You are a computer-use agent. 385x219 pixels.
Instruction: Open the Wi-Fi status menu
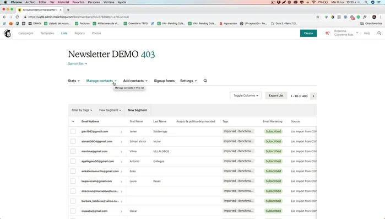point(313,2)
